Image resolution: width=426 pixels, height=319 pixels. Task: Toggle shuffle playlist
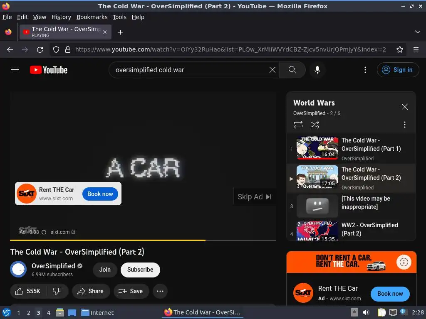(315, 125)
